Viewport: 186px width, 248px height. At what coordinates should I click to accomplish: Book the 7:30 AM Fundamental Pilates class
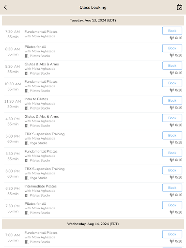pos(172,31)
